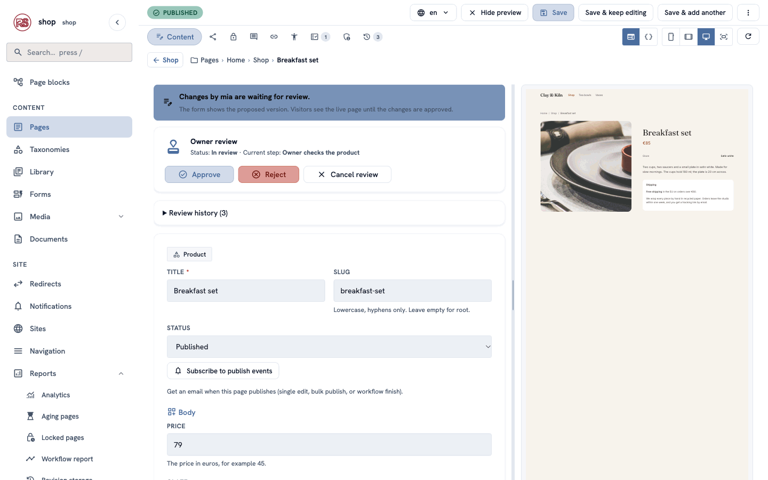Click Subscribe to publish events

(223, 371)
